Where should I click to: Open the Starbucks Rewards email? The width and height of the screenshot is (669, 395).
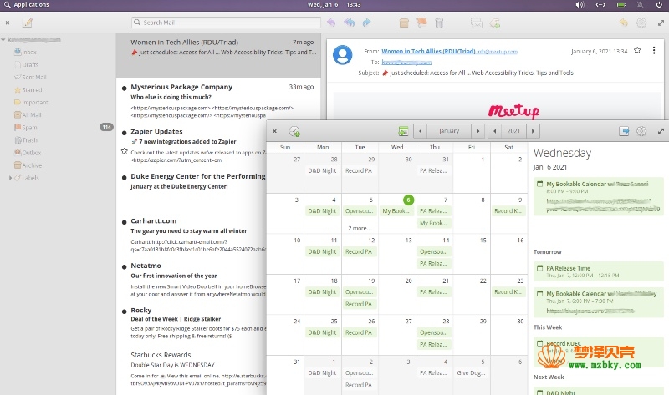point(192,369)
